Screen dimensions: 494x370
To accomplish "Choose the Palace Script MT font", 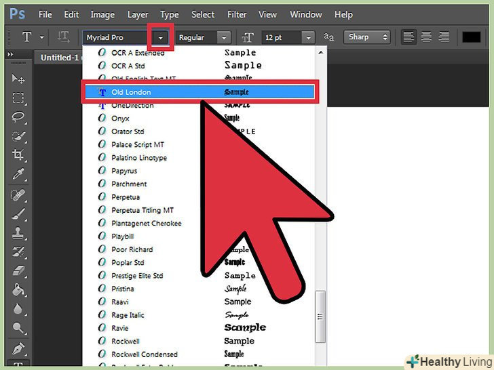I will 199,145.
